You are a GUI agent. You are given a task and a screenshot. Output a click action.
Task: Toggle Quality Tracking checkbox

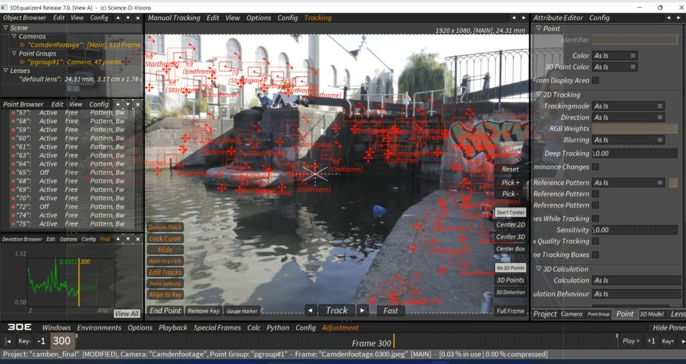[596, 241]
